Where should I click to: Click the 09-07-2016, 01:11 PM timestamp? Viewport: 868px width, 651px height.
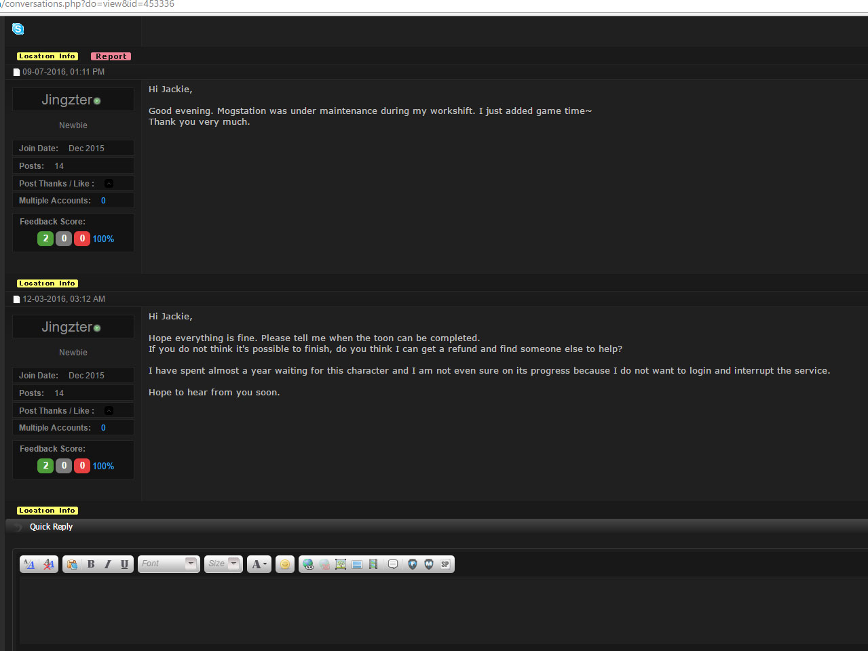click(x=64, y=72)
